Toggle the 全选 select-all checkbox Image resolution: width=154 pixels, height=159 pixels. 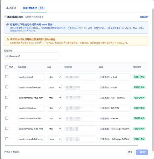(x=7, y=67)
